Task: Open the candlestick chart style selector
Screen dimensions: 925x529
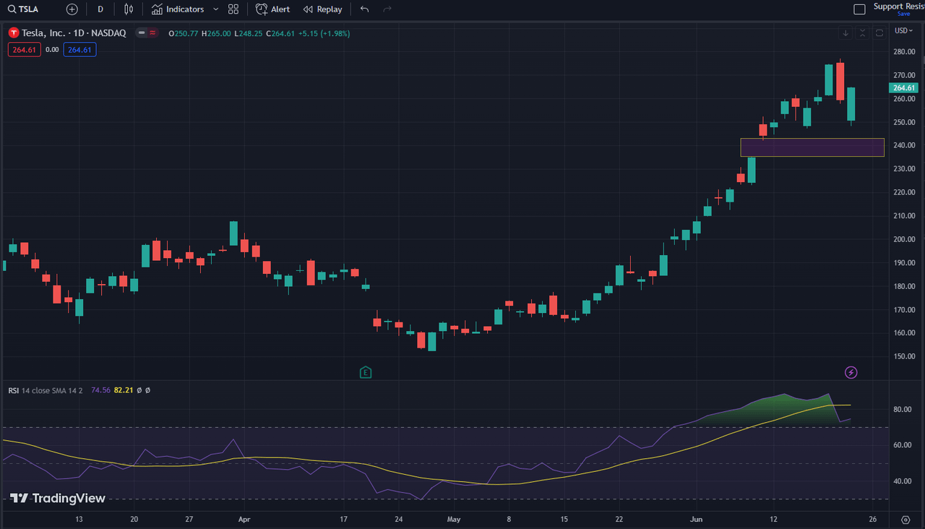Action: (x=129, y=9)
